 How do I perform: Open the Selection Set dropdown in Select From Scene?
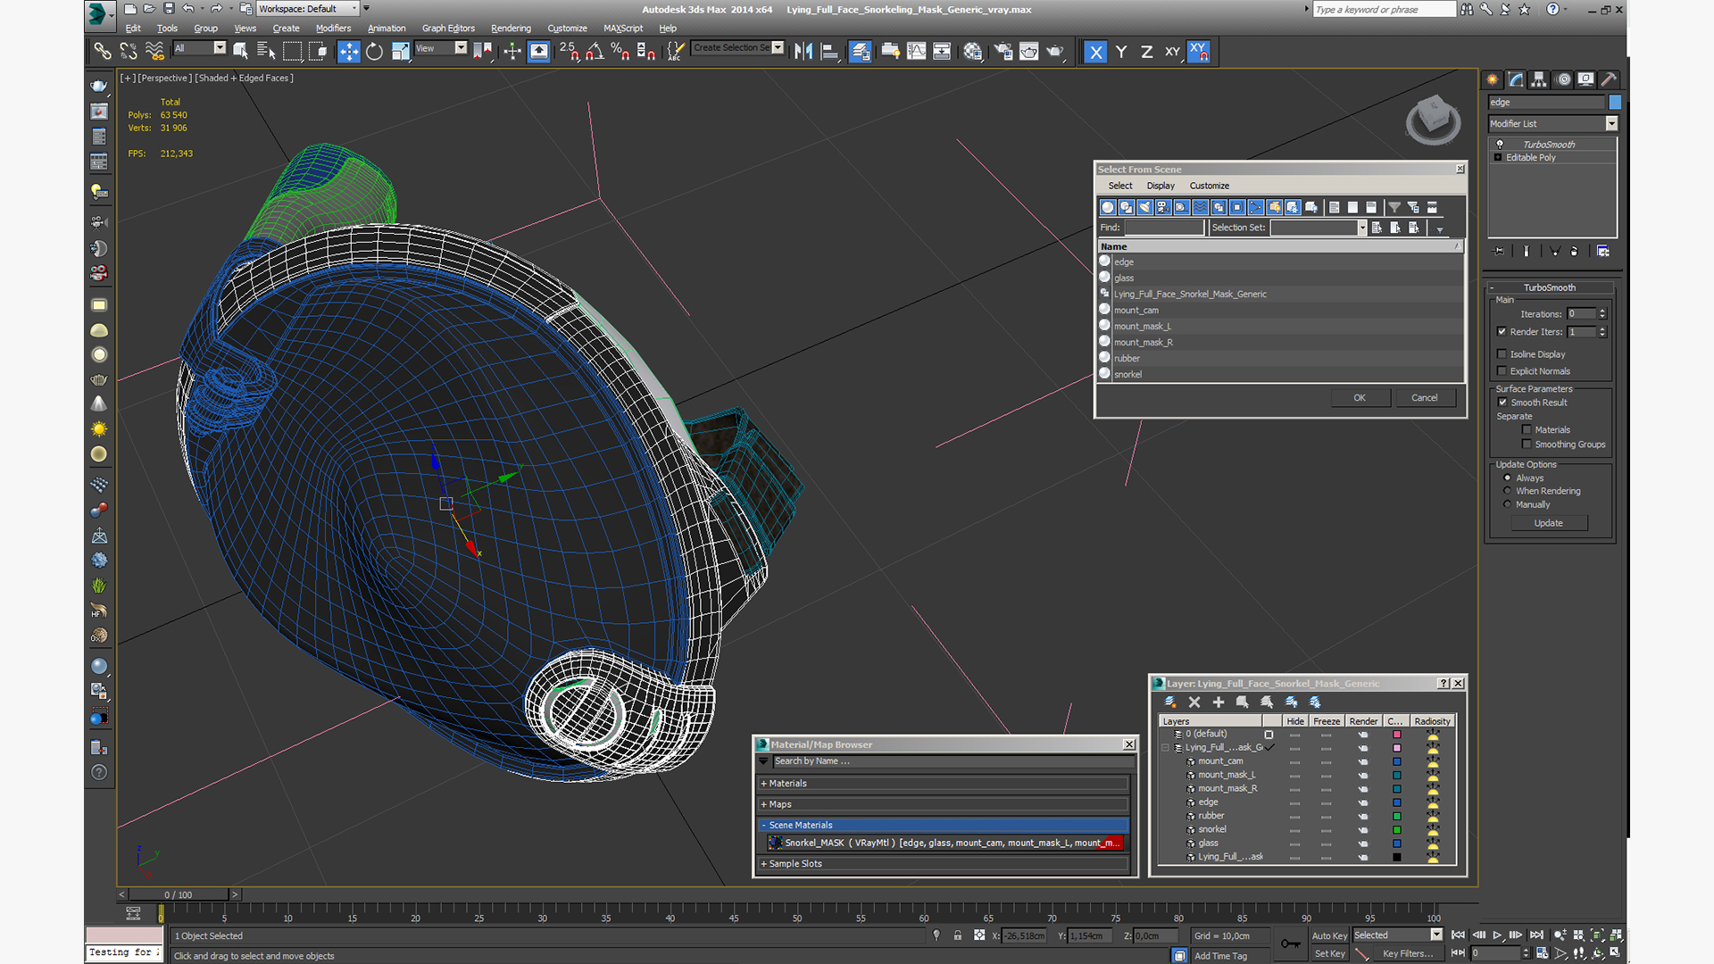click(x=1361, y=228)
